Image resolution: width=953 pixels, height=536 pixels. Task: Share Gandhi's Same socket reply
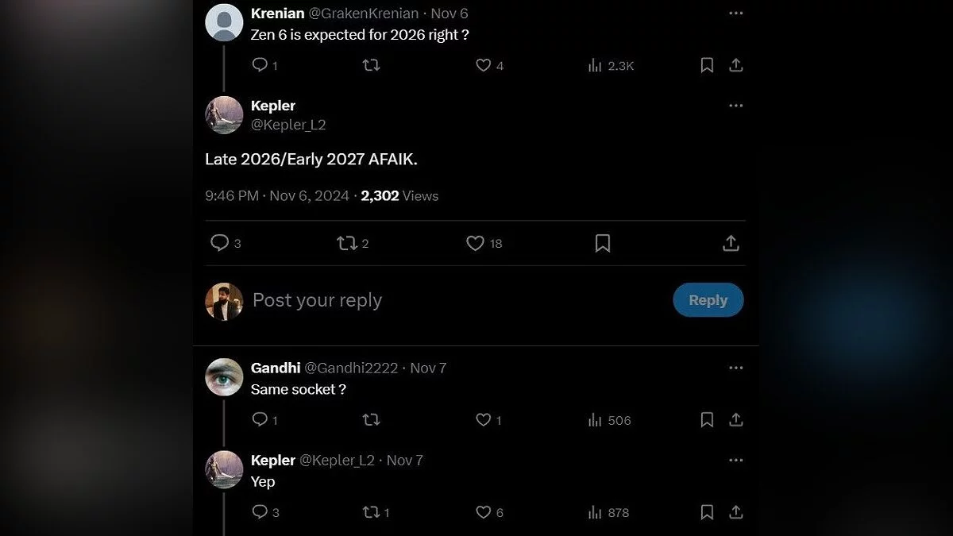(736, 420)
